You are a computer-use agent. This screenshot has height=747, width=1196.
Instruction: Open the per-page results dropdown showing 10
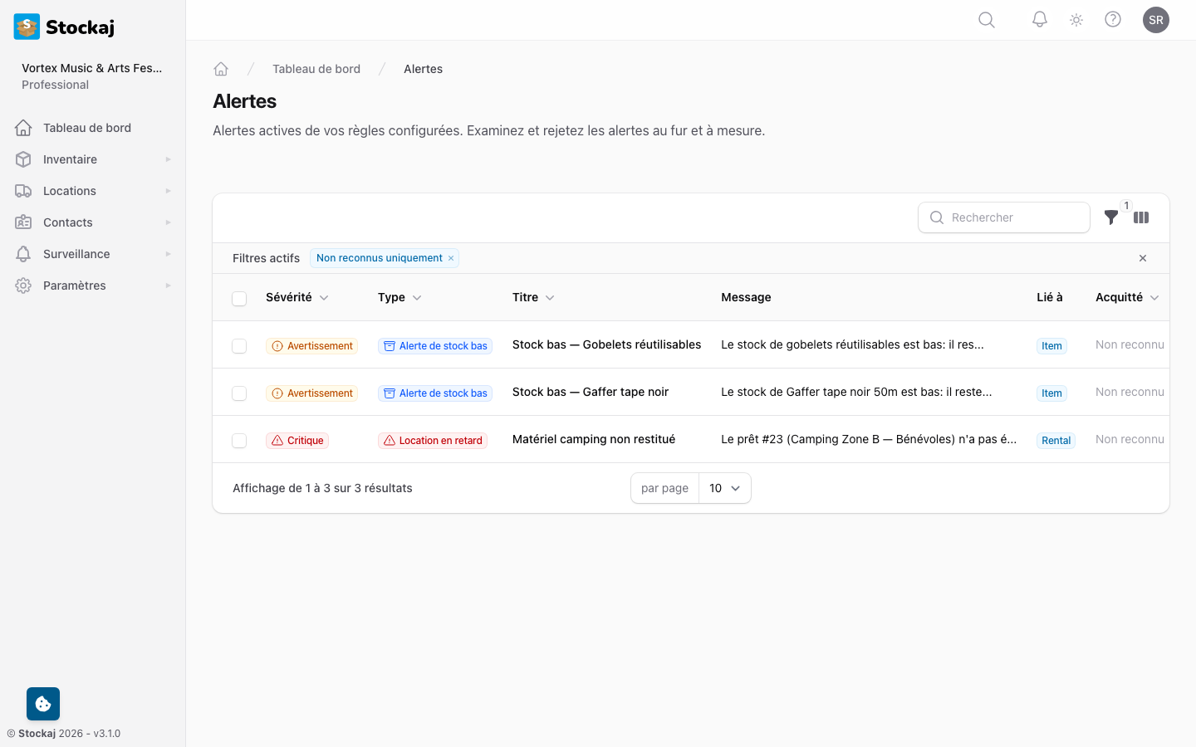point(725,488)
